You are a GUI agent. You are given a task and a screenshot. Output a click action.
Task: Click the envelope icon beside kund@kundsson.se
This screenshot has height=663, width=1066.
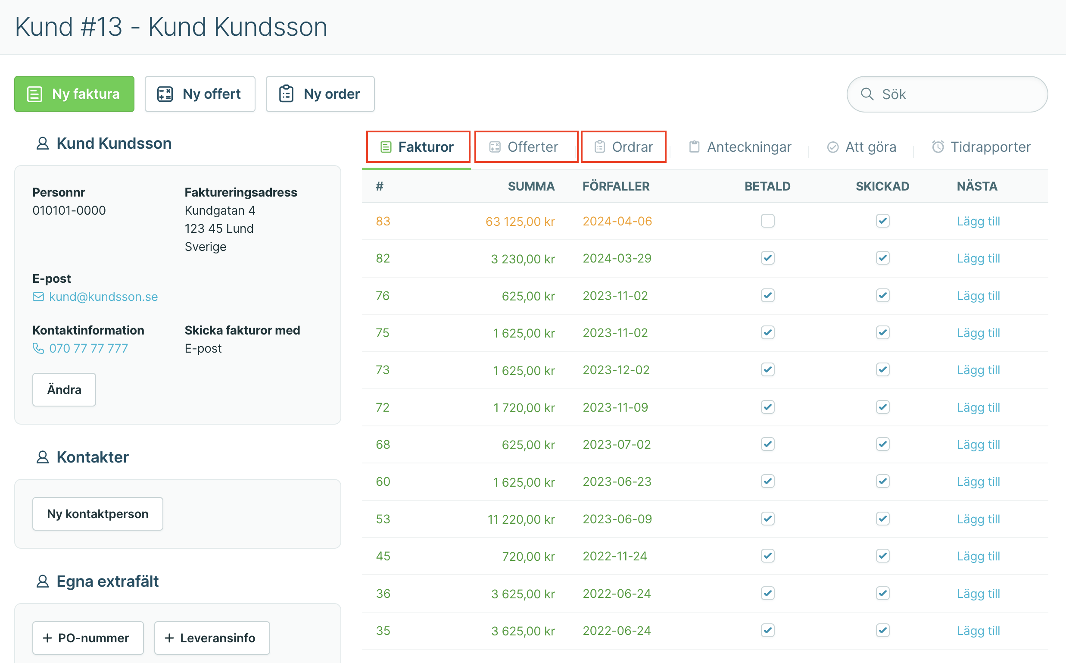coord(38,297)
